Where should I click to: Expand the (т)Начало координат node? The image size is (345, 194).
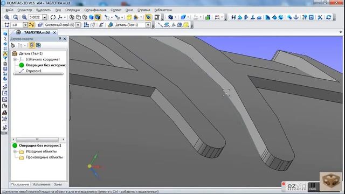tap(15, 59)
